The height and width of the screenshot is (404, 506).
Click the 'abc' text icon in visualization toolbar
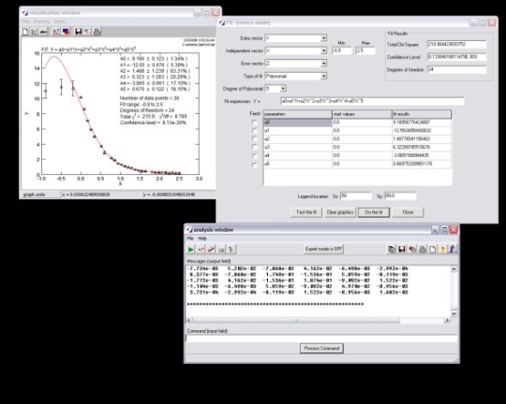coord(43,32)
